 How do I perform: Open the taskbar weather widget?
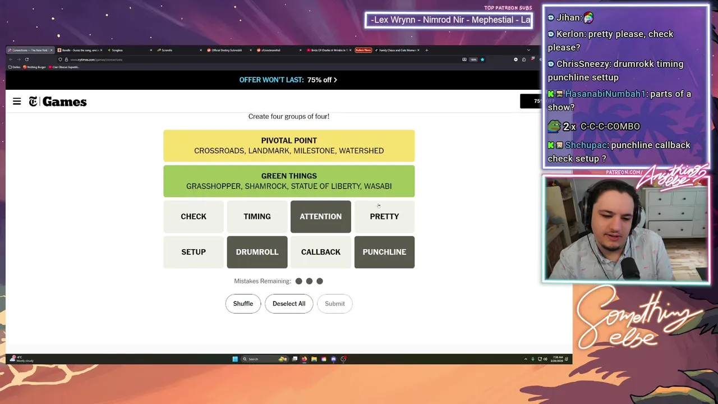pyautogui.click(x=21, y=359)
